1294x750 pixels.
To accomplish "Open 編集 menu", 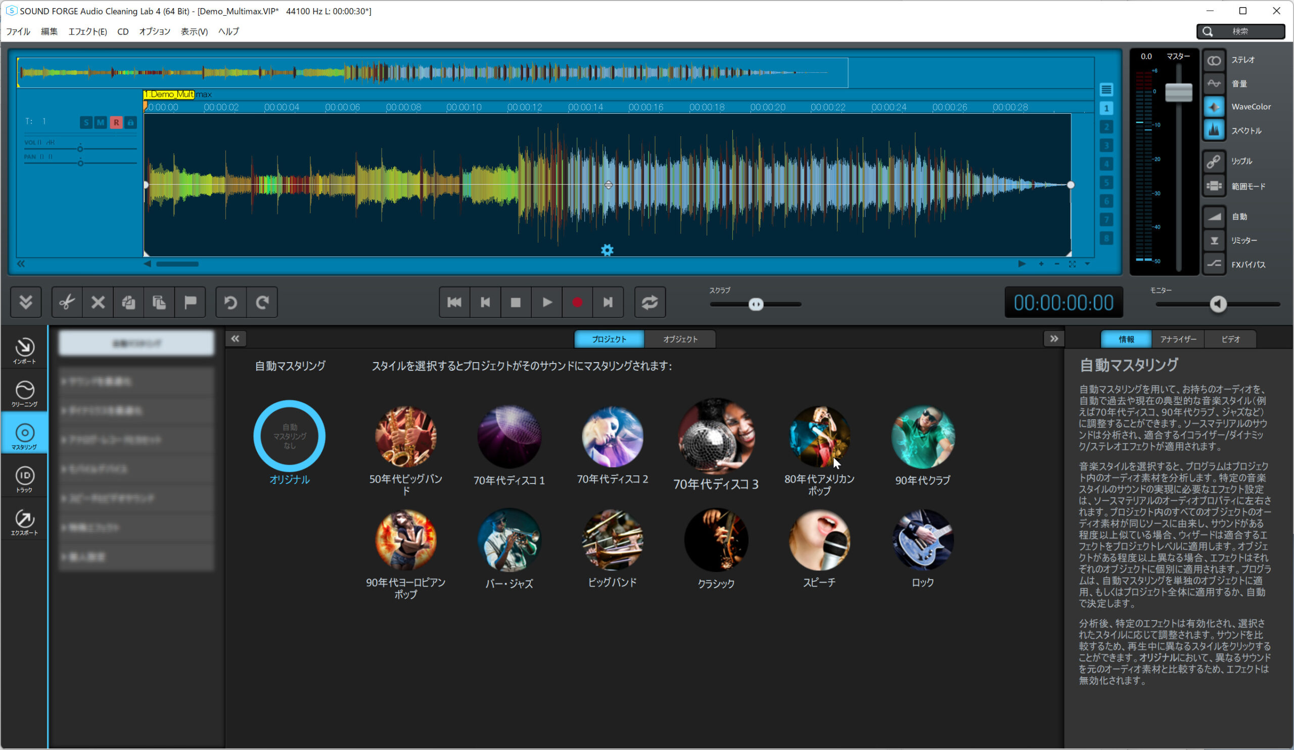I will [x=50, y=31].
